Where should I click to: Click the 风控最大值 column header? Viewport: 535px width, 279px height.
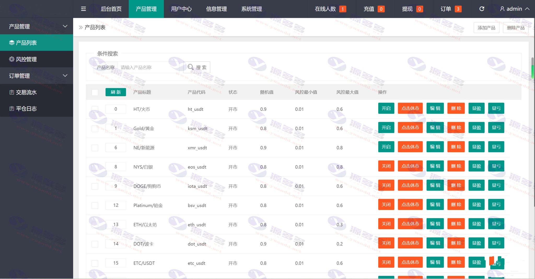tap(347, 92)
